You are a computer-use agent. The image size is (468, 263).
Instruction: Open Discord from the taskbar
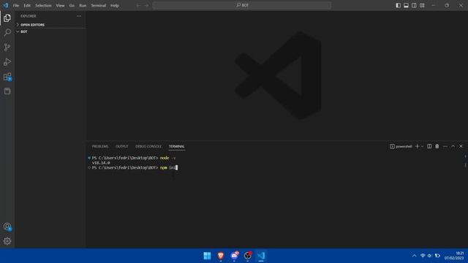(234, 256)
